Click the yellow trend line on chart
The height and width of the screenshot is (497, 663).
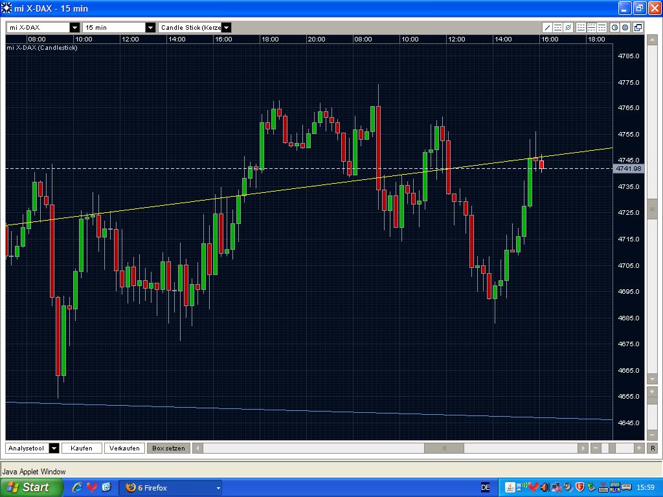click(309, 186)
